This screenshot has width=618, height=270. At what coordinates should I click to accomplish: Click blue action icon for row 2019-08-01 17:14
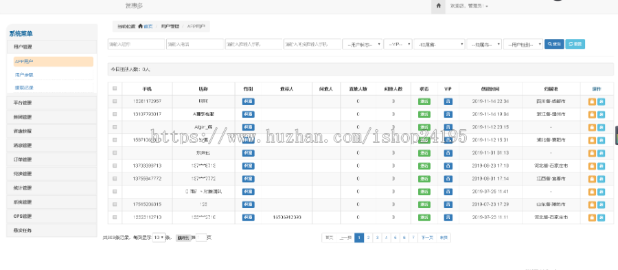click(x=601, y=179)
